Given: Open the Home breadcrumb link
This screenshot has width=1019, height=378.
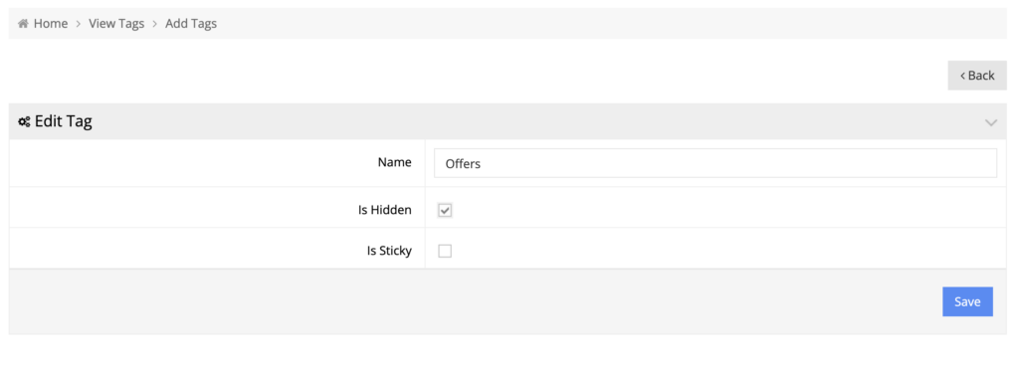Looking at the screenshot, I should (x=51, y=24).
